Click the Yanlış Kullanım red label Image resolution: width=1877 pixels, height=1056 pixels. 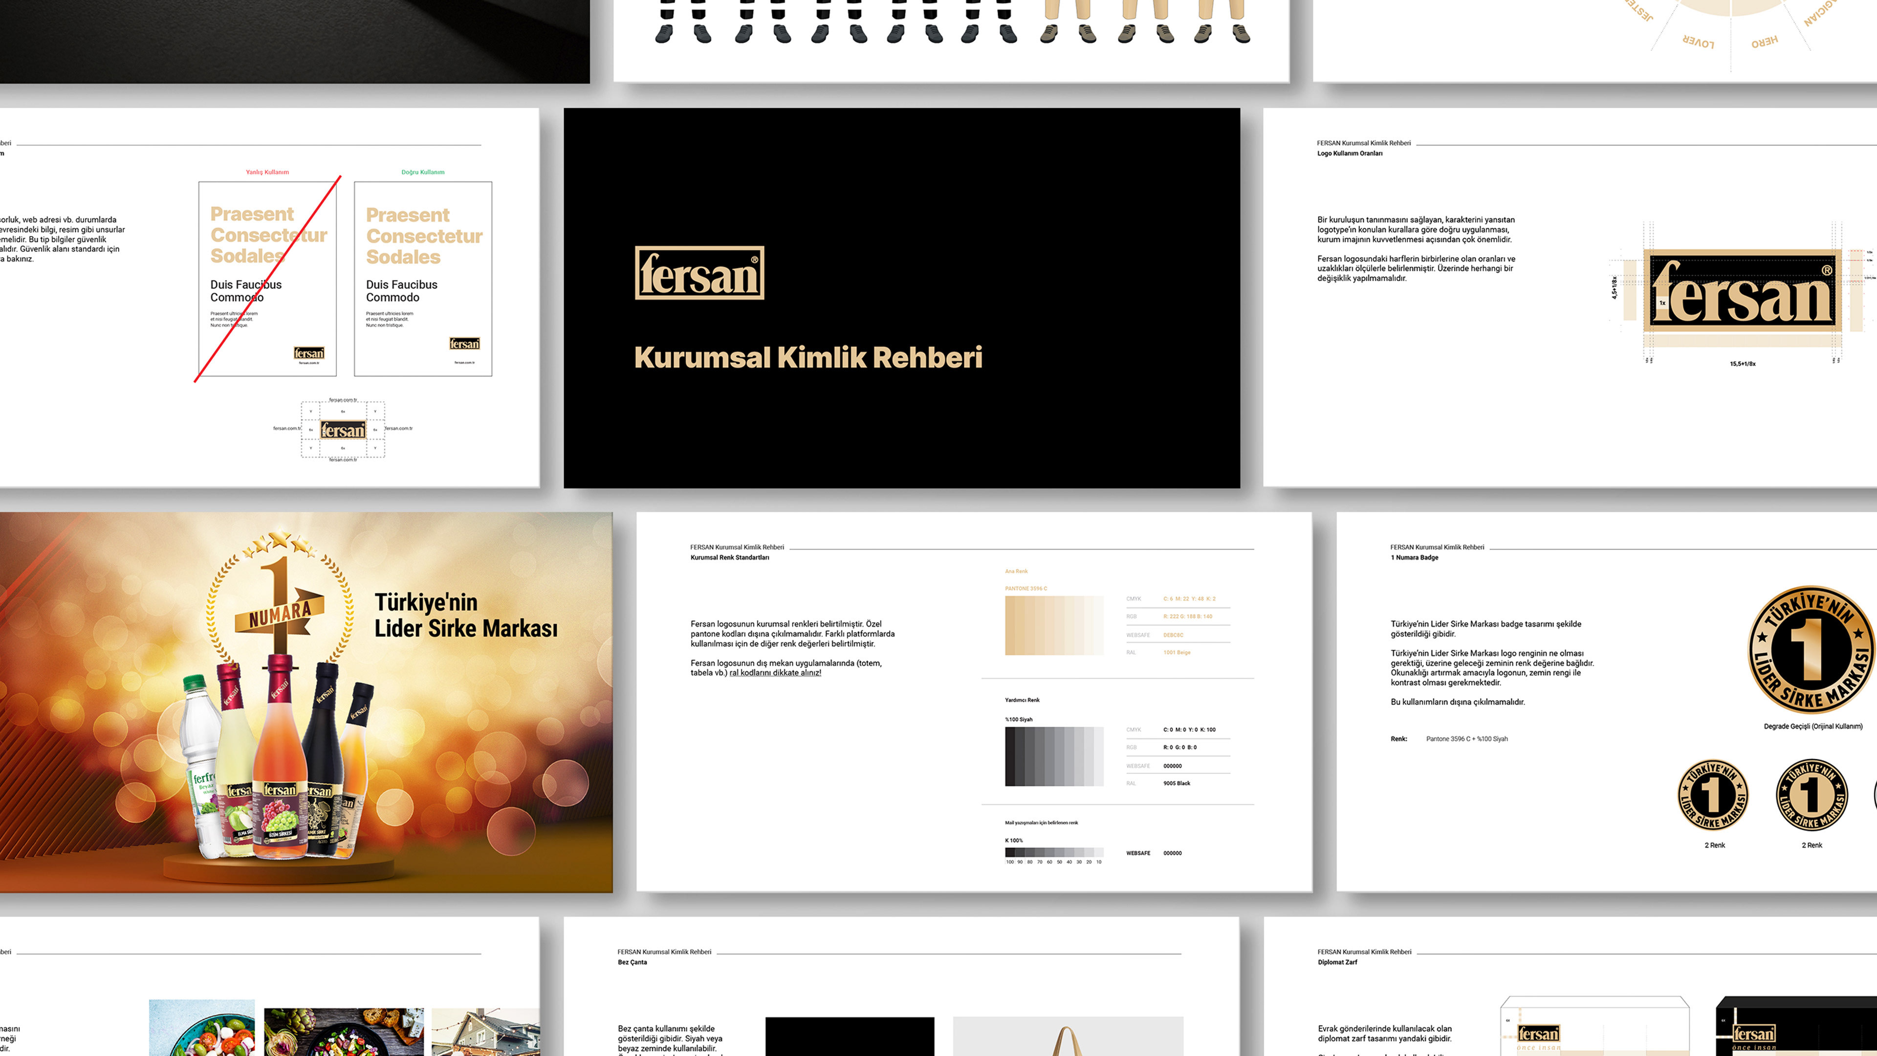pyautogui.click(x=267, y=172)
